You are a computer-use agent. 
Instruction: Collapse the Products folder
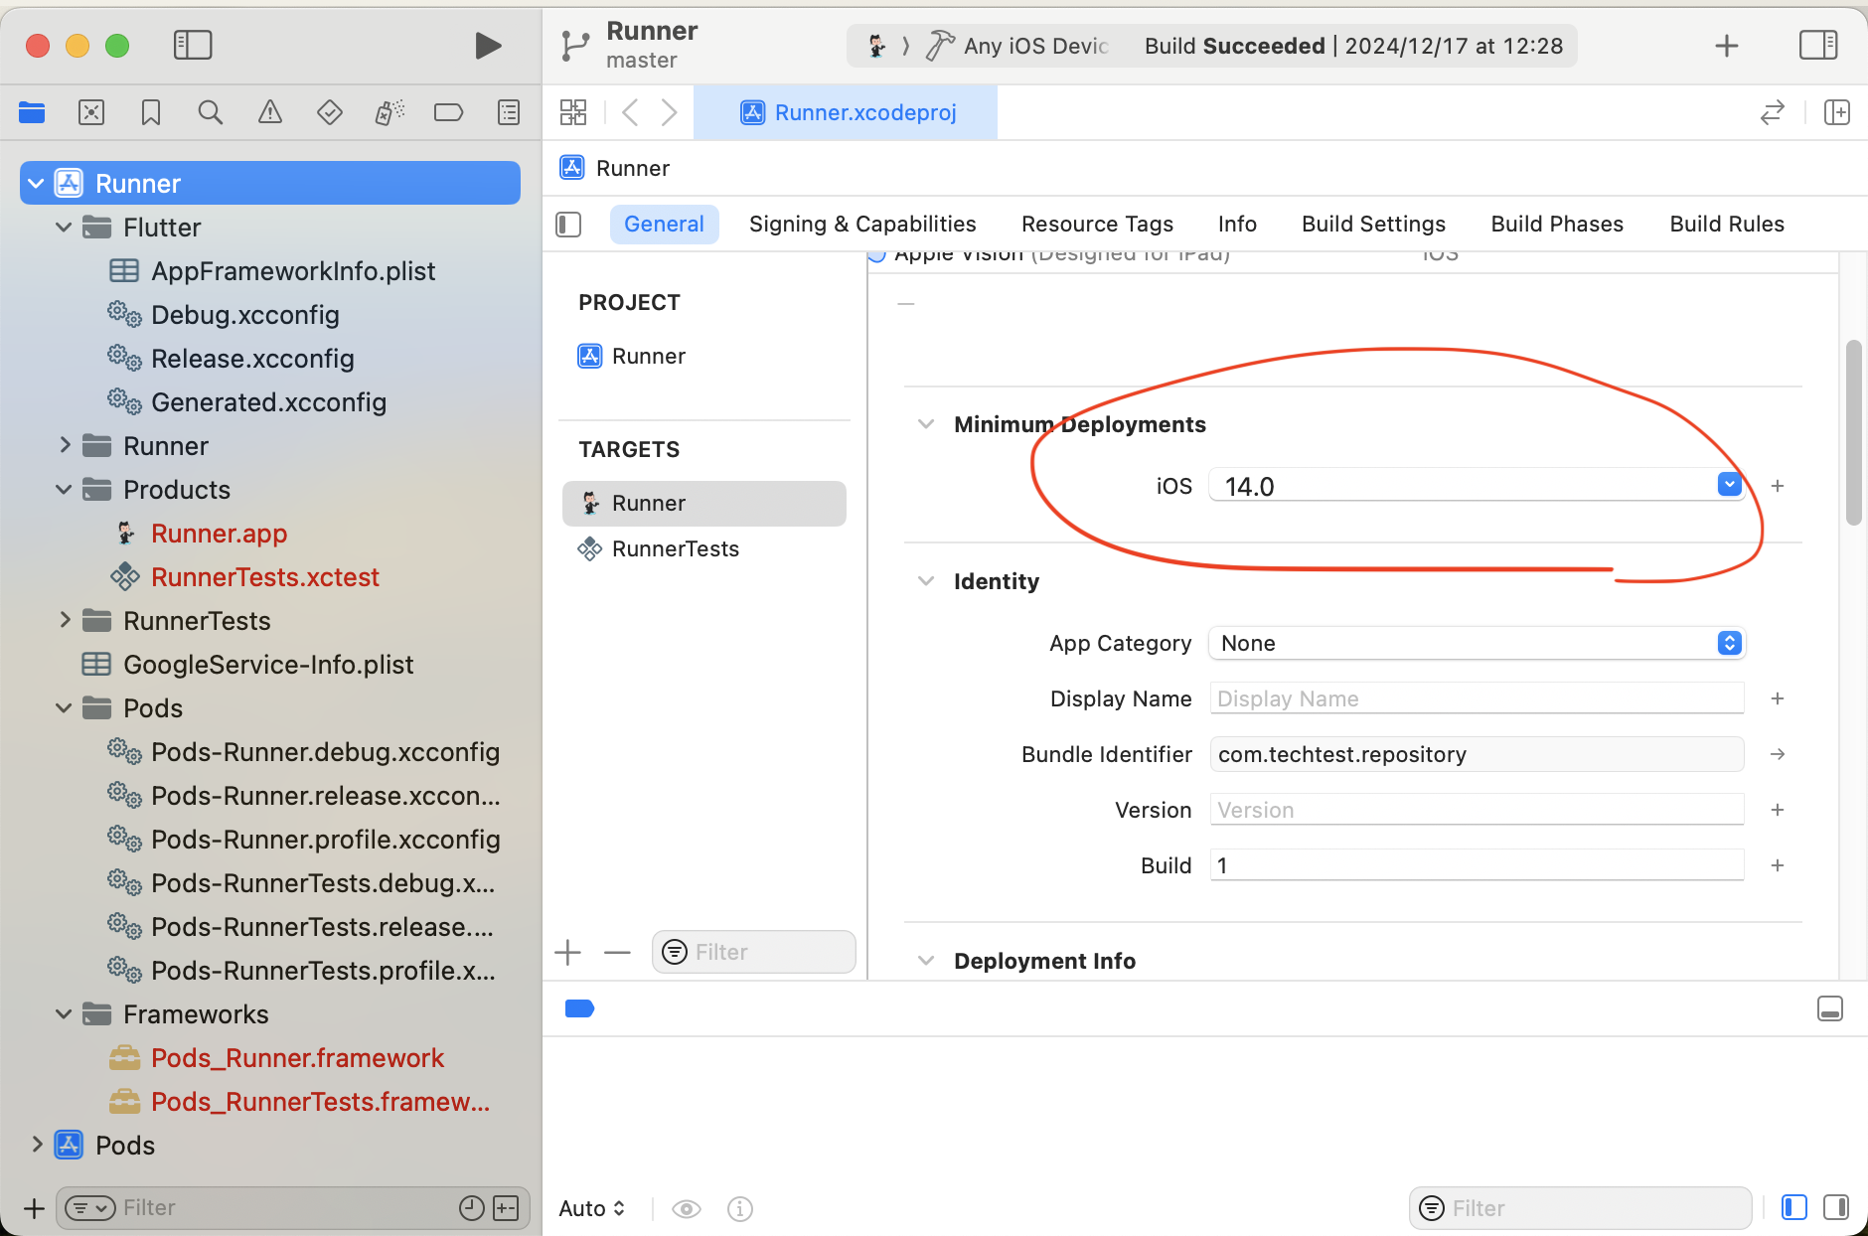coord(65,490)
